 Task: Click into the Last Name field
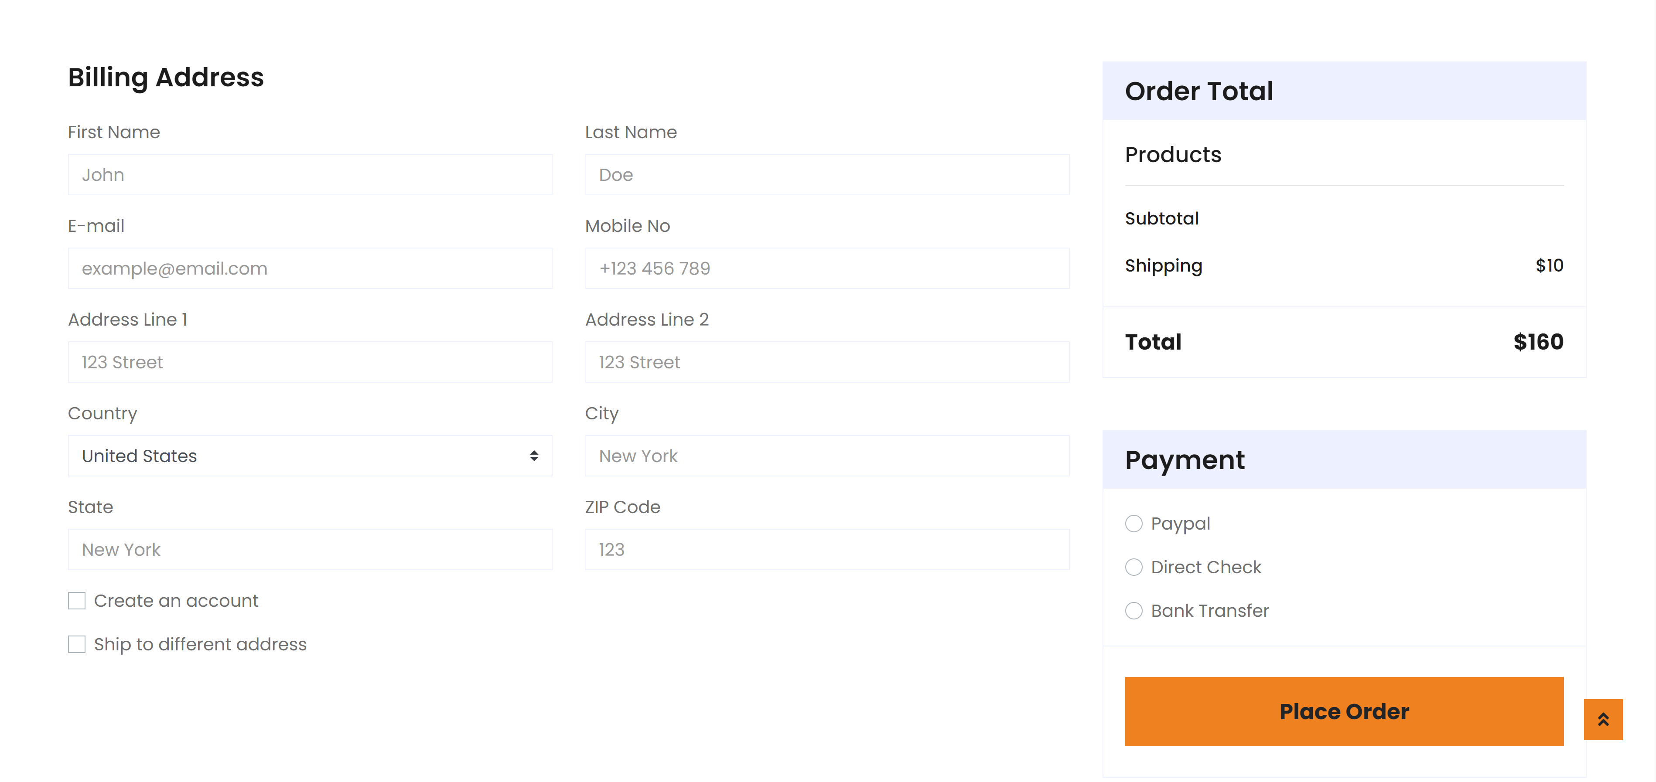(x=827, y=174)
